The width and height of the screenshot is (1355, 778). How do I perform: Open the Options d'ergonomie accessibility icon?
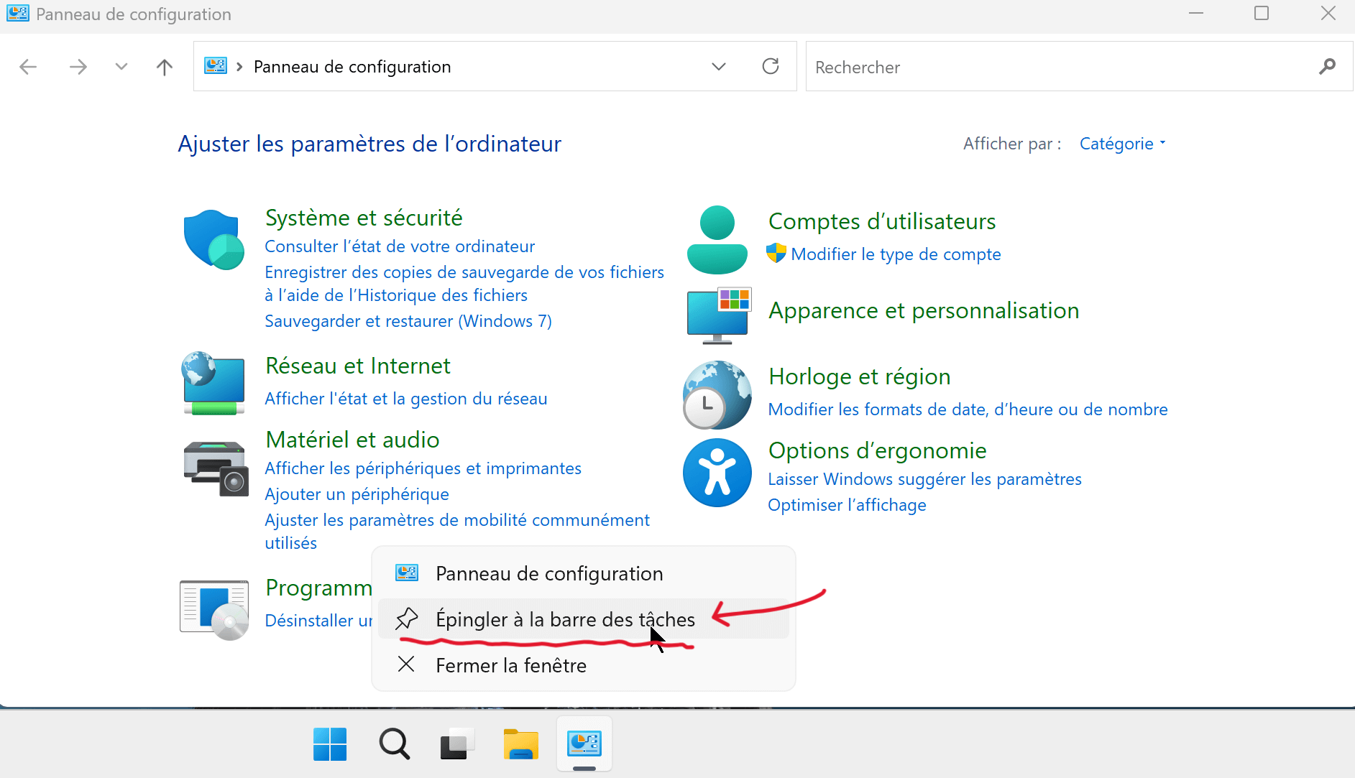point(717,473)
